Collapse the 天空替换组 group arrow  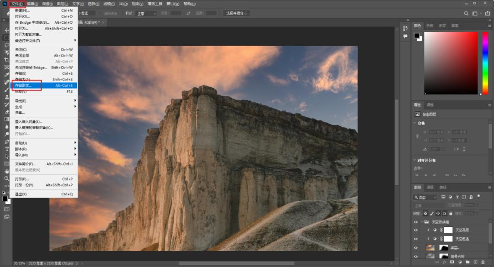click(x=422, y=222)
